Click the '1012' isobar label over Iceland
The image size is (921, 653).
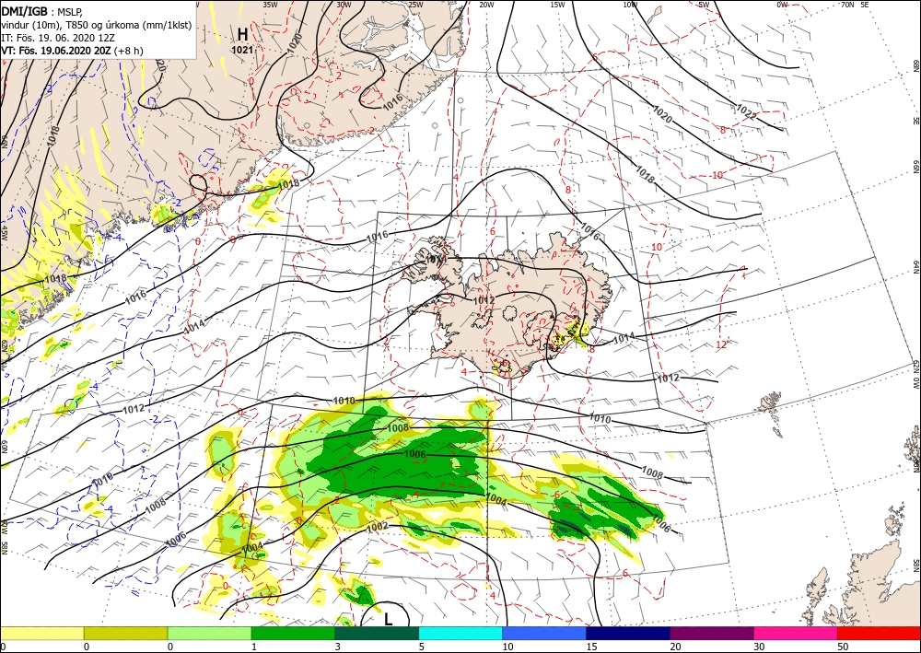(484, 300)
